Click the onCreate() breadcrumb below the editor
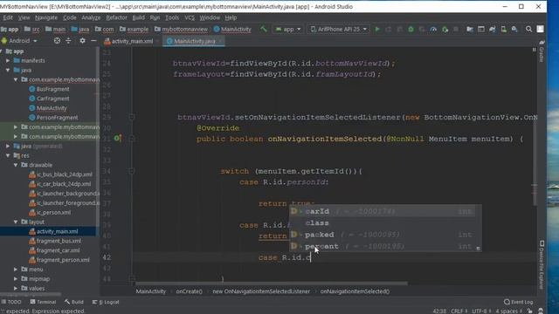The image size is (559, 314). [189, 291]
